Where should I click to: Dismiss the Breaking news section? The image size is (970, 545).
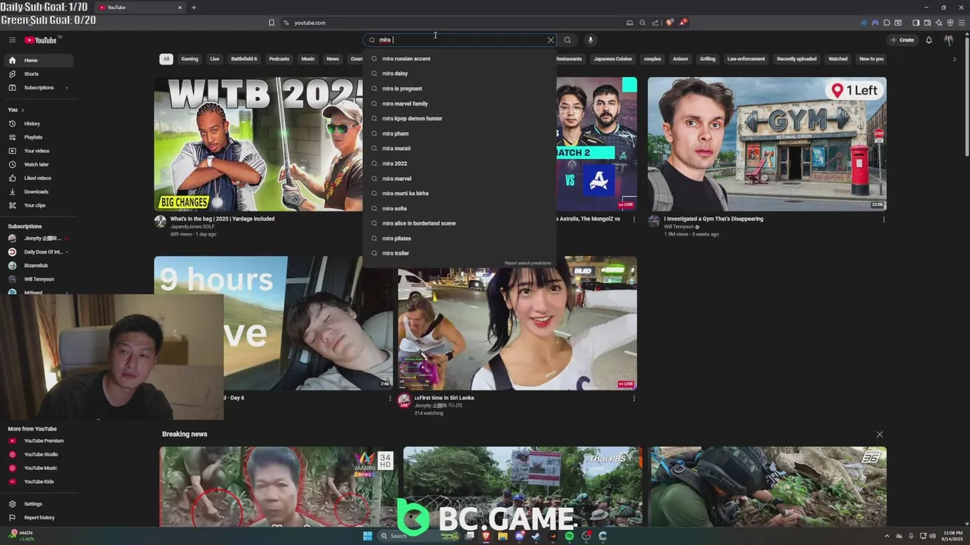[879, 434]
